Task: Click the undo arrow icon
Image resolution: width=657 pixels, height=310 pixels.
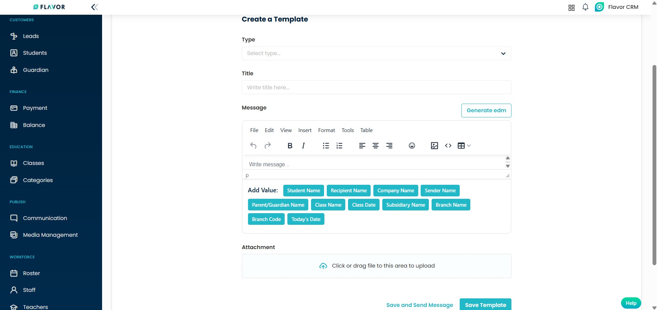Action: 253,146
